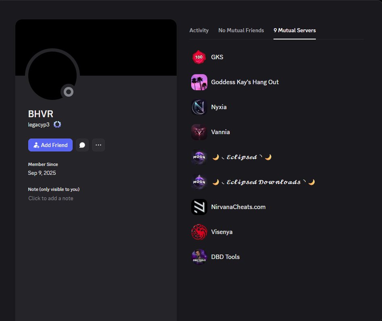This screenshot has height=321, width=382.
Task: Switch to the No Mutual Friends tab
Action: click(x=241, y=30)
